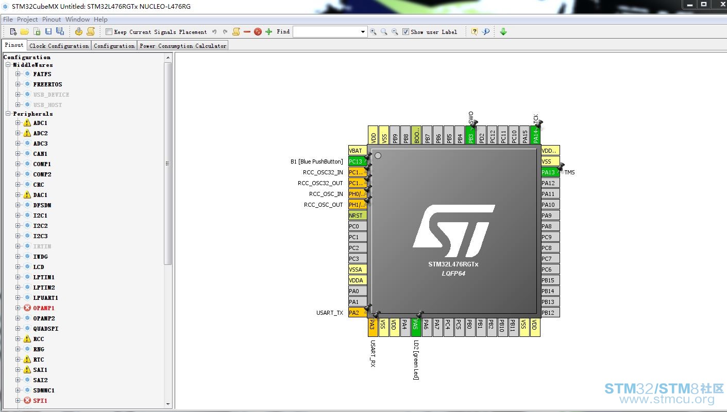Click the New Project toolbar icon
727x412 pixels.
13,32
